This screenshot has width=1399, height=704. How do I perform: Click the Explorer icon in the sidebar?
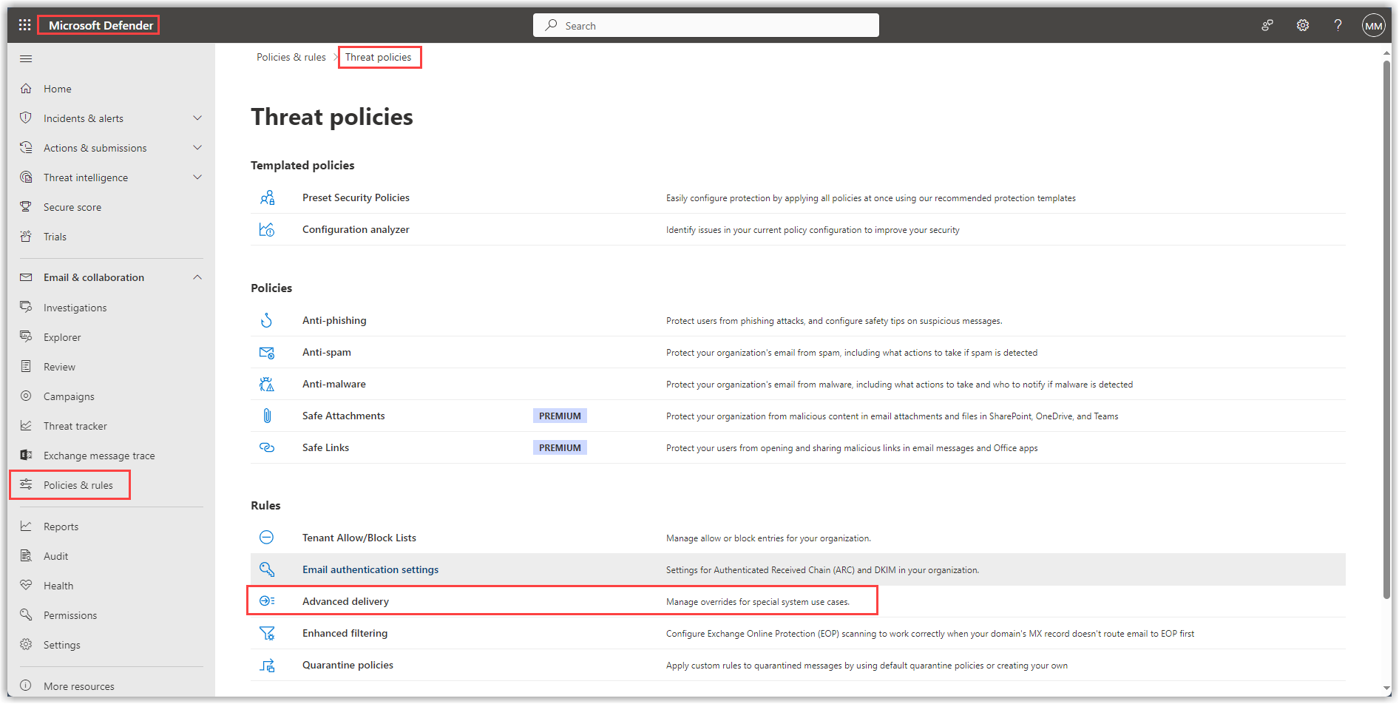tap(26, 336)
